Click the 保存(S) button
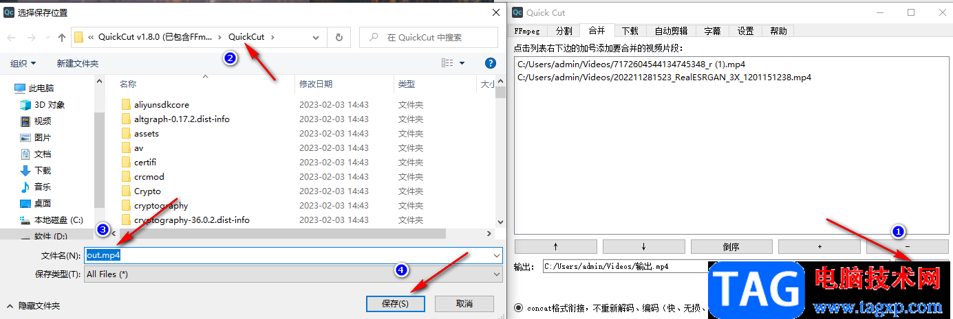 (x=396, y=303)
